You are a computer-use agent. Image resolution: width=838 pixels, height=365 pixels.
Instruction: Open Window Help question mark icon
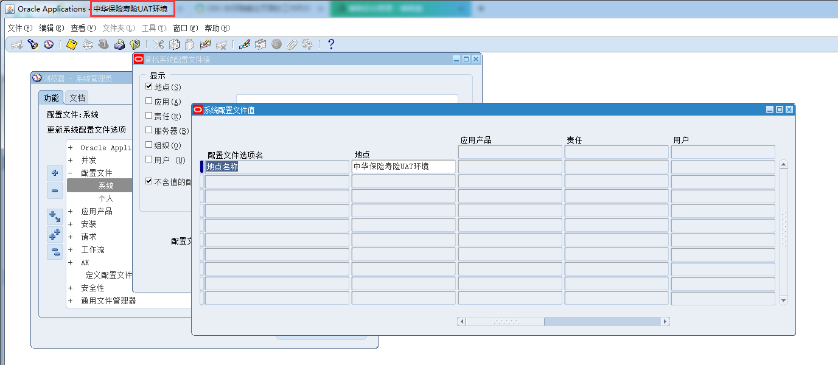coord(331,44)
